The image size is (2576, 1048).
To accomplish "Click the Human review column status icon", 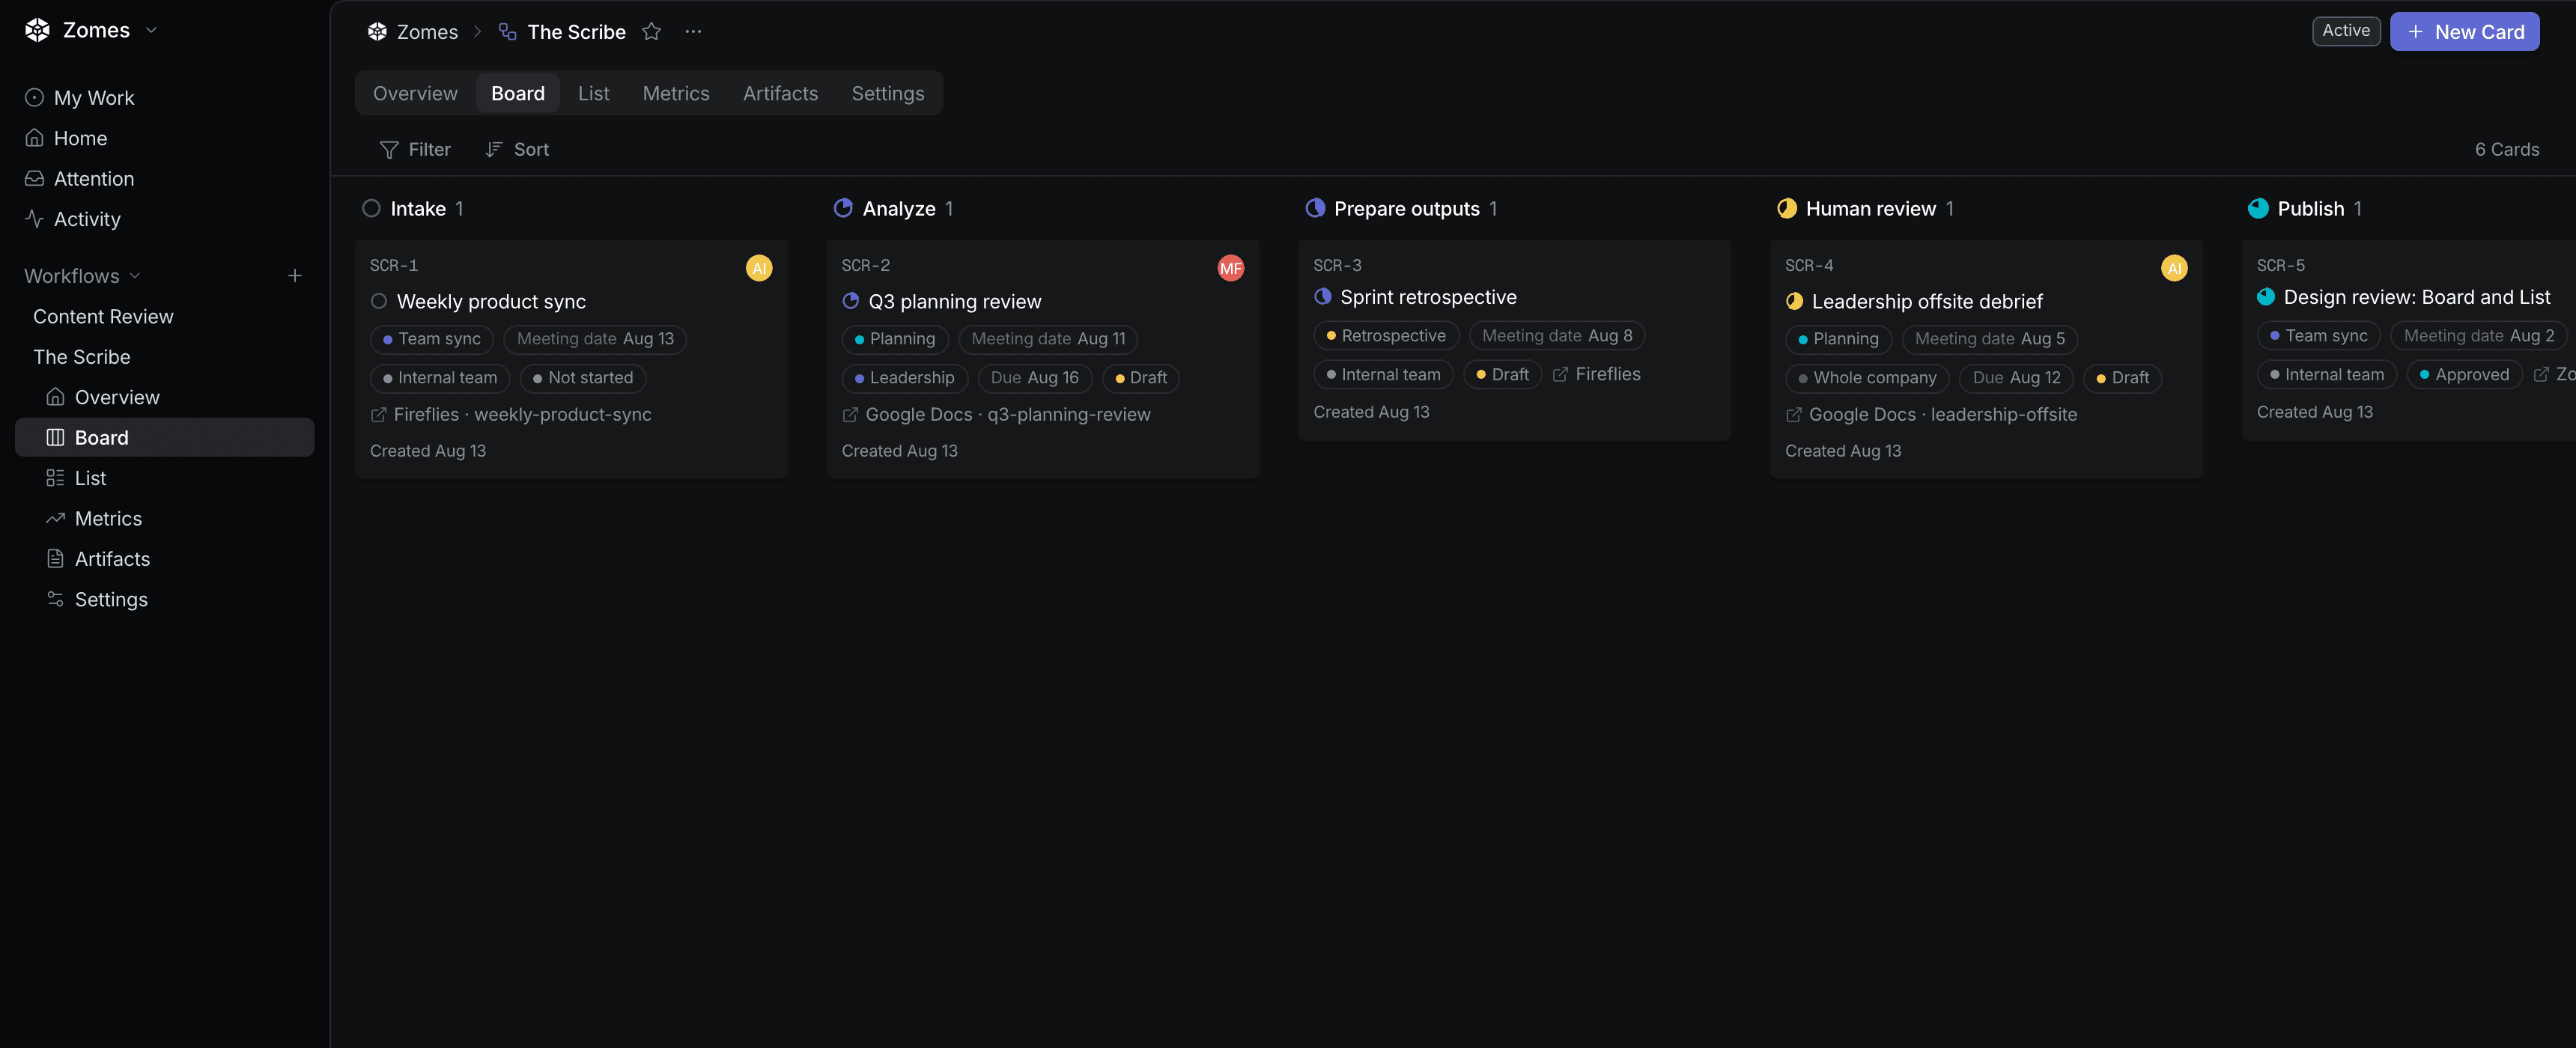I will click(1786, 208).
